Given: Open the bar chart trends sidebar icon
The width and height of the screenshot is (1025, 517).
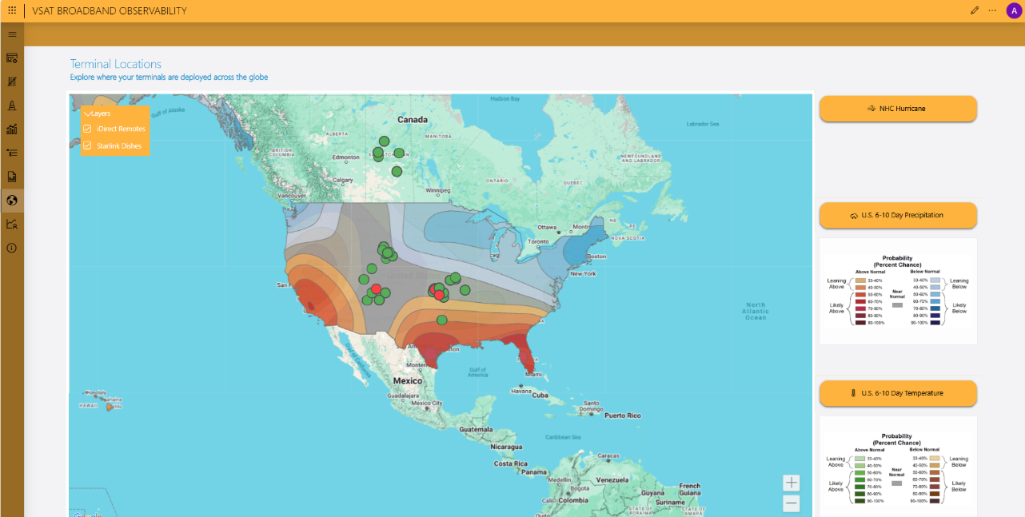Looking at the screenshot, I should pos(12,129).
